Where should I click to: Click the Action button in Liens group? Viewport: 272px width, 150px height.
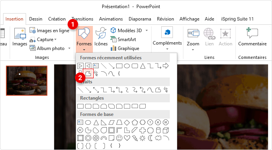pos(225,37)
